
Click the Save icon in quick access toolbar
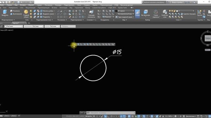point(7,2)
